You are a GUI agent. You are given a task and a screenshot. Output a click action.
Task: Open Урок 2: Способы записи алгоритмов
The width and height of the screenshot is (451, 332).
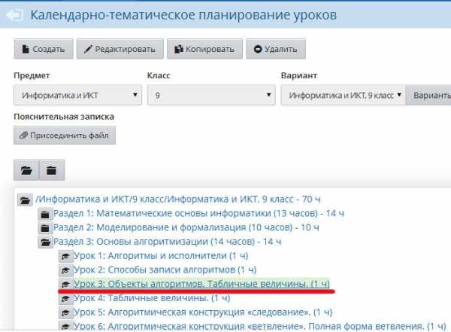pos(165,270)
